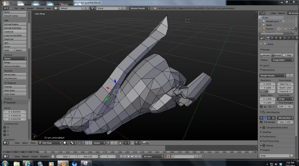
Task: Play animation forward in timeline
Action: tap(132, 156)
